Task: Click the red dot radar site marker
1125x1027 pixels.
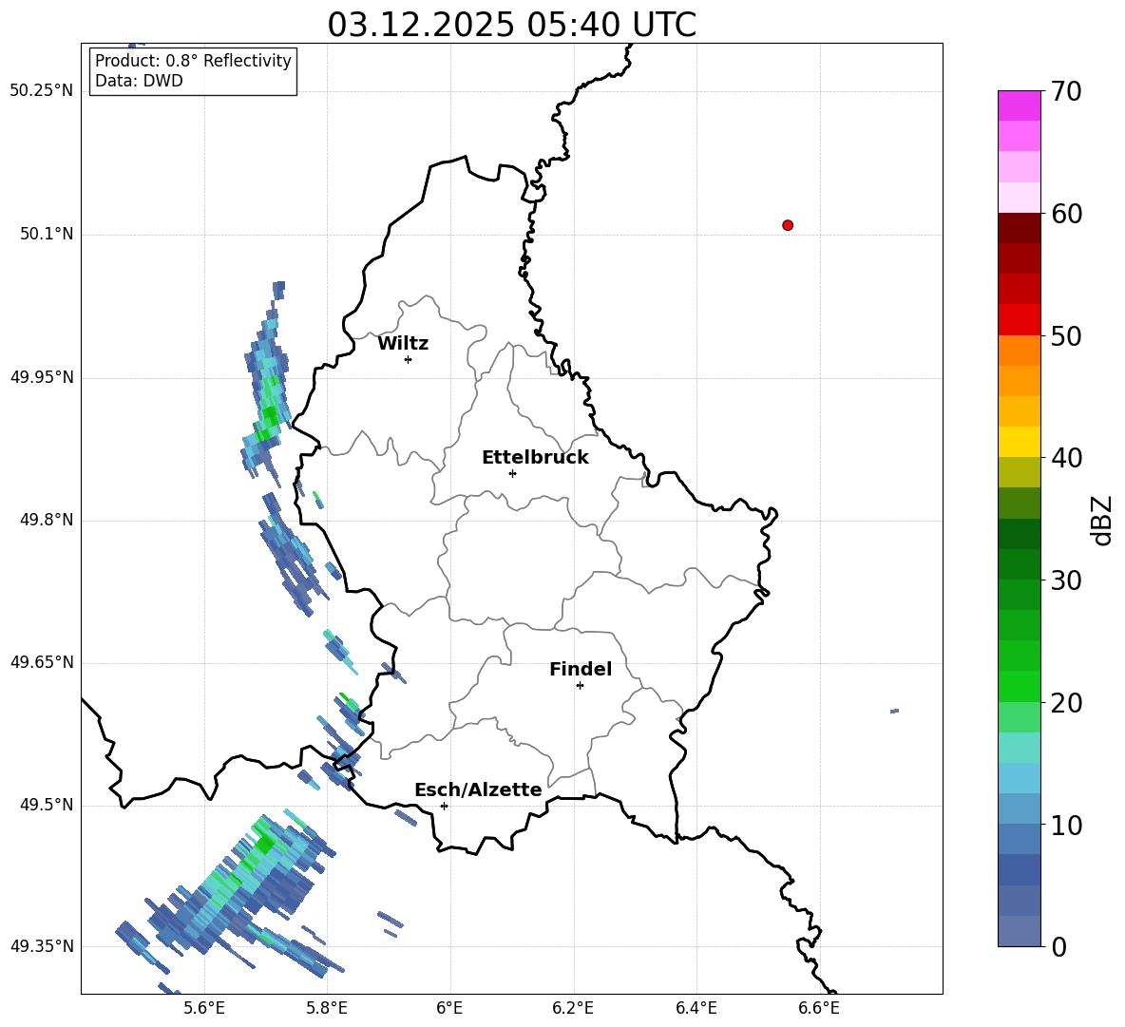Action: (788, 225)
